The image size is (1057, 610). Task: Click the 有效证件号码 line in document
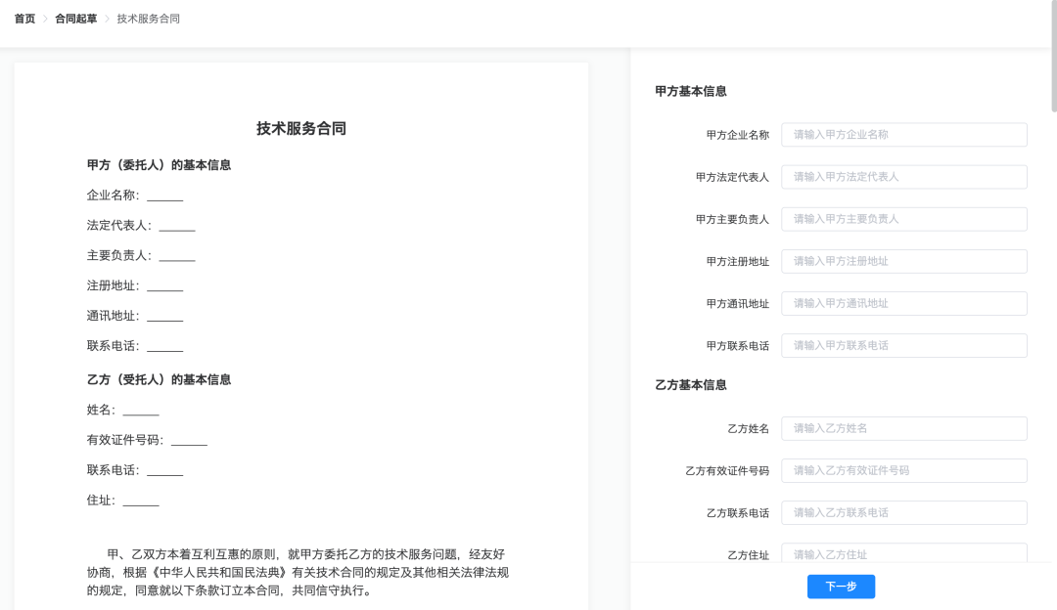click(x=147, y=440)
